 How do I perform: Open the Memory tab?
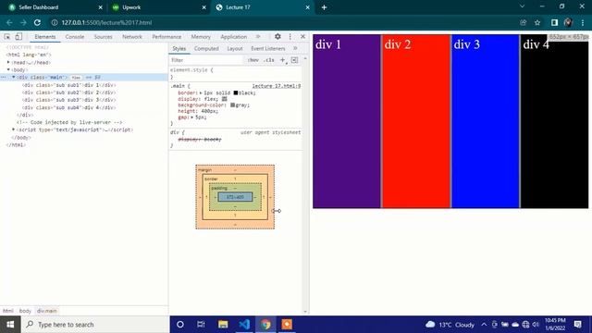click(201, 37)
